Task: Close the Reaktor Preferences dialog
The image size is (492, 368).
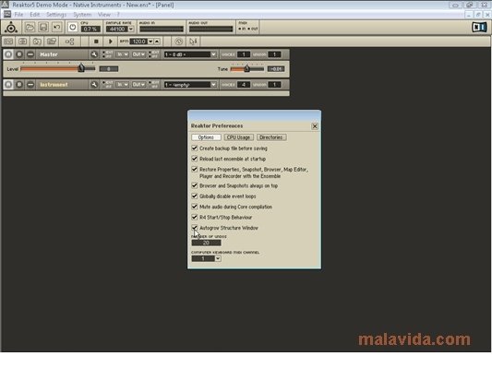Action: (x=315, y=126)
